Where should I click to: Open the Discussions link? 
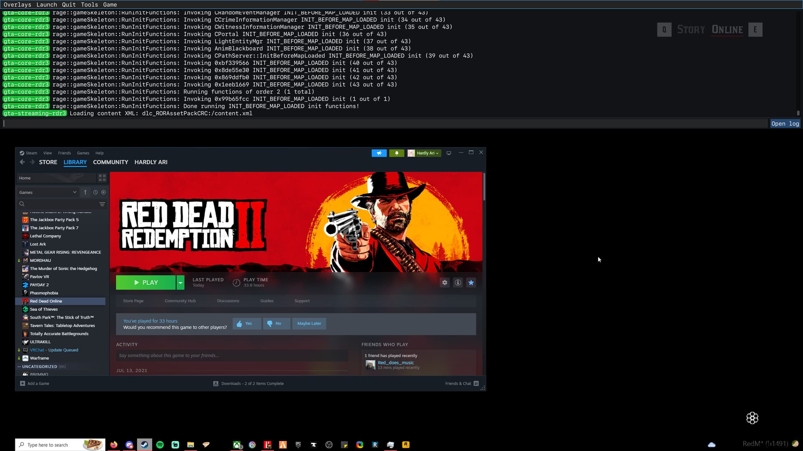[x=228, y=301]
